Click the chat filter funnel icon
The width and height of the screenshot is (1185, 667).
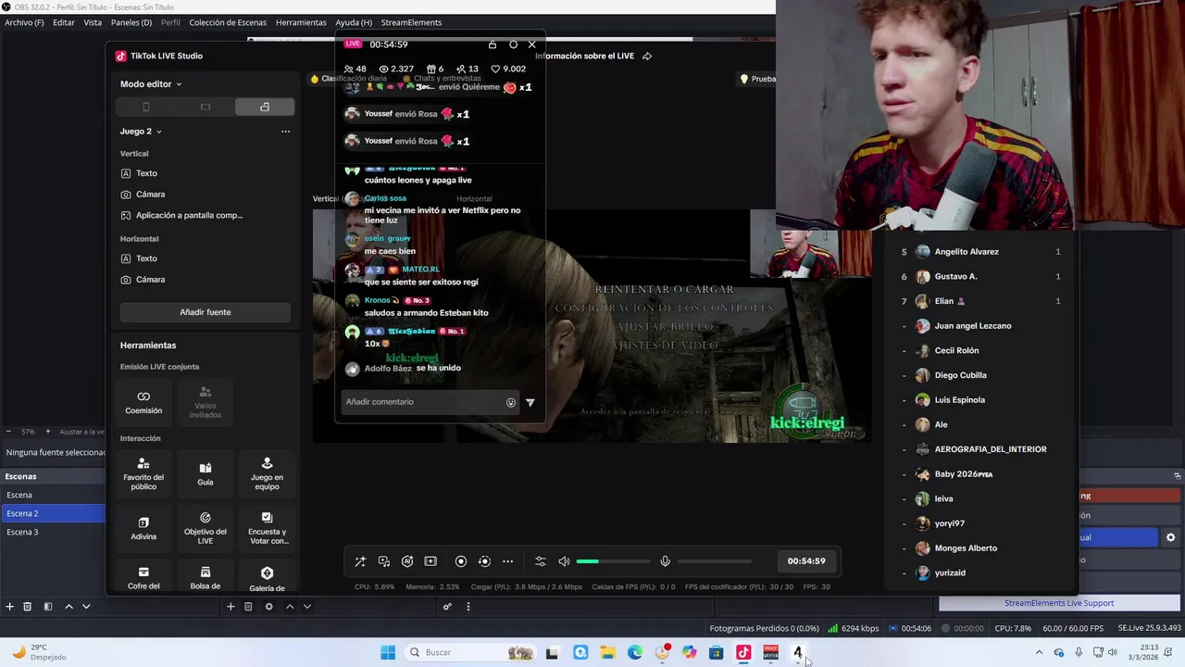[530, 402]
